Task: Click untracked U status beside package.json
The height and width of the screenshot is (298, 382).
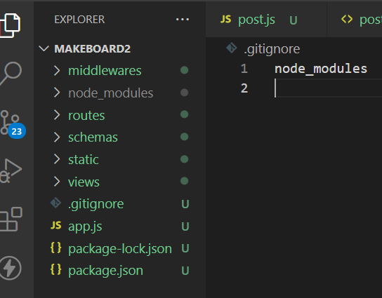Action: click(x=185, y=271)
